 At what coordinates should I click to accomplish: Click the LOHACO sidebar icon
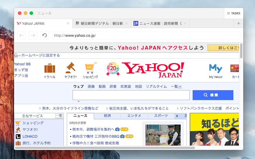point(18,137)
